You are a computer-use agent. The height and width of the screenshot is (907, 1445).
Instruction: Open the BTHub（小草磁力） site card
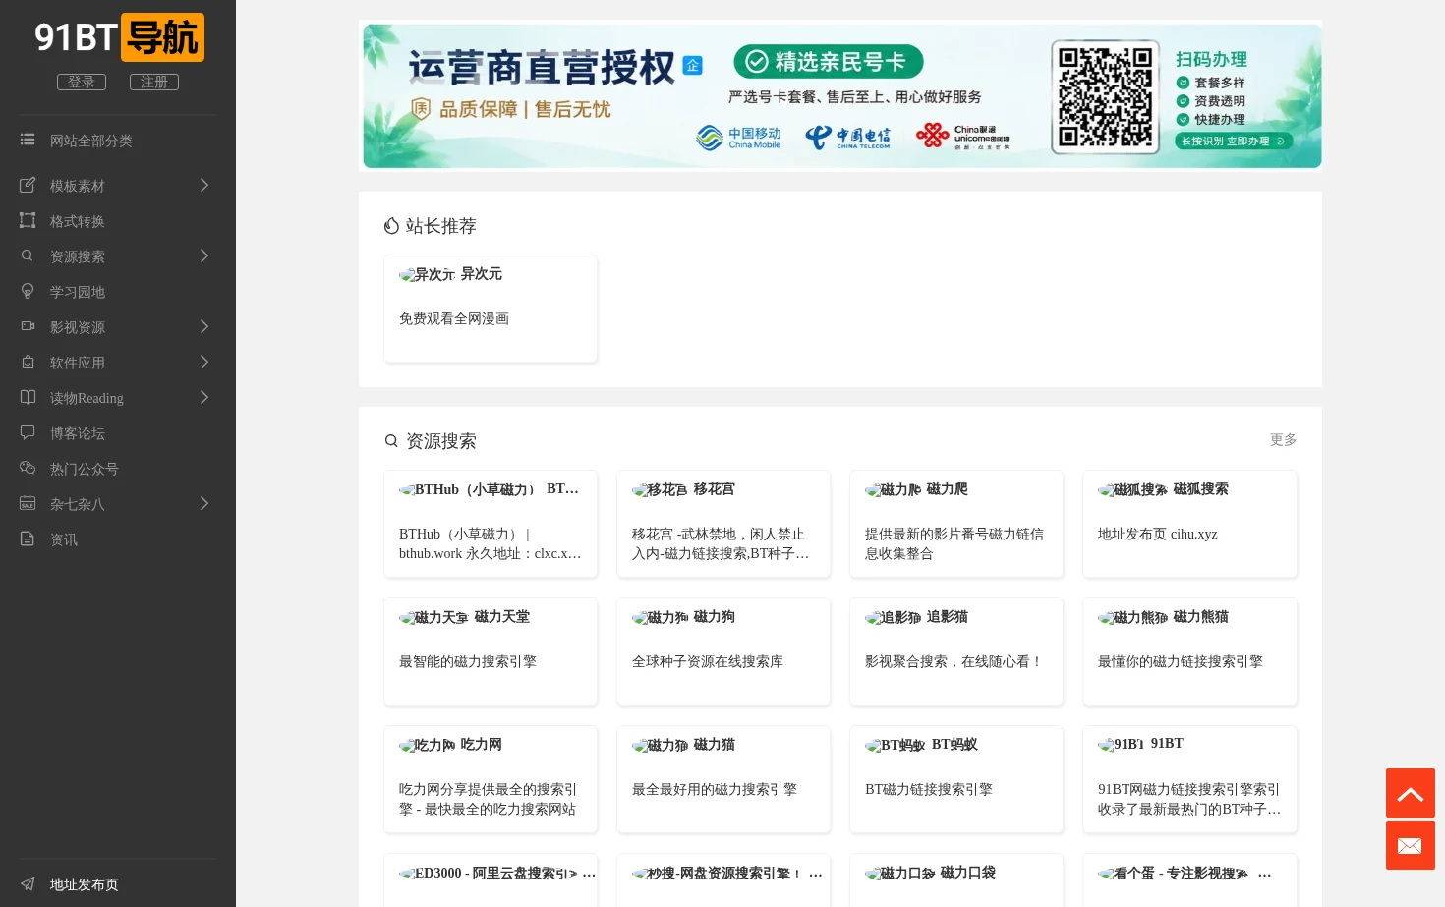(x=491, y=524)
